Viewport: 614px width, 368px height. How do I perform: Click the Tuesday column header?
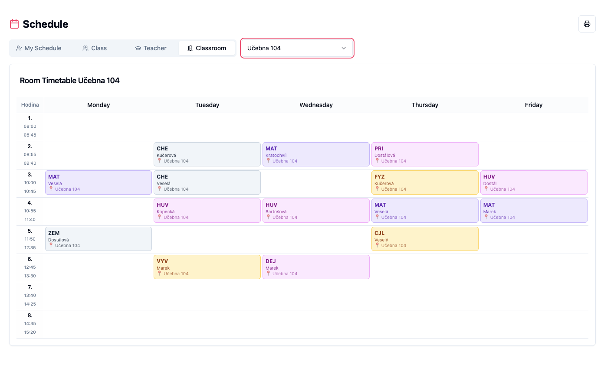(207, 105)
